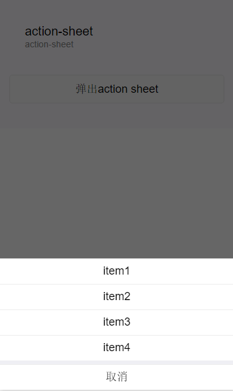Click the dimmed 弹出action sheet button
This screenshot has height=391, width=233.
click(117, 89)
